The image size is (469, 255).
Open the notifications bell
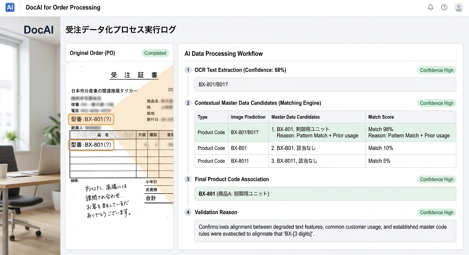coord(430,7)
